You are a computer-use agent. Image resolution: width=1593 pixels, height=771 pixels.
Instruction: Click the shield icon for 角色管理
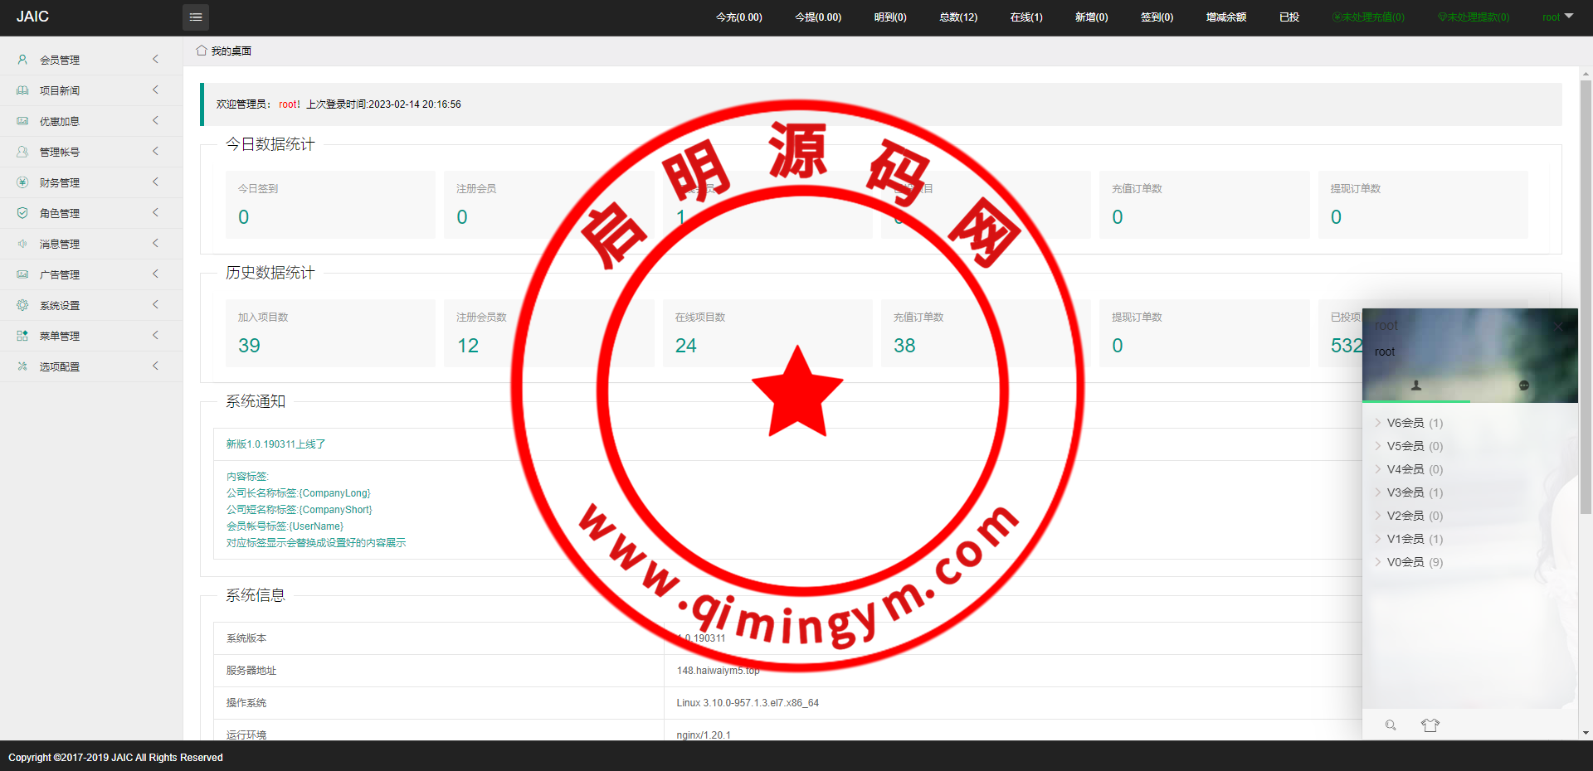pos(22,213)
